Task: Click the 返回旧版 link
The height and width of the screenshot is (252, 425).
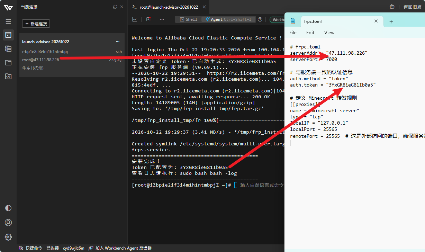Action: pos(413,7)
